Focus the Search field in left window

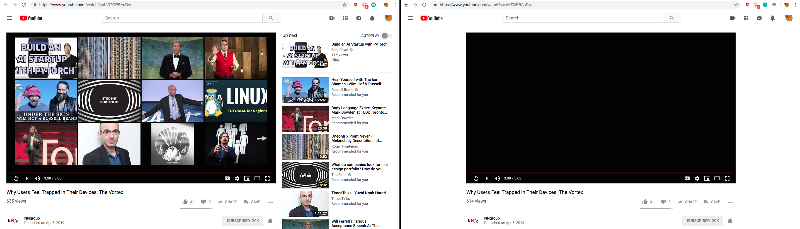point(182,18)
